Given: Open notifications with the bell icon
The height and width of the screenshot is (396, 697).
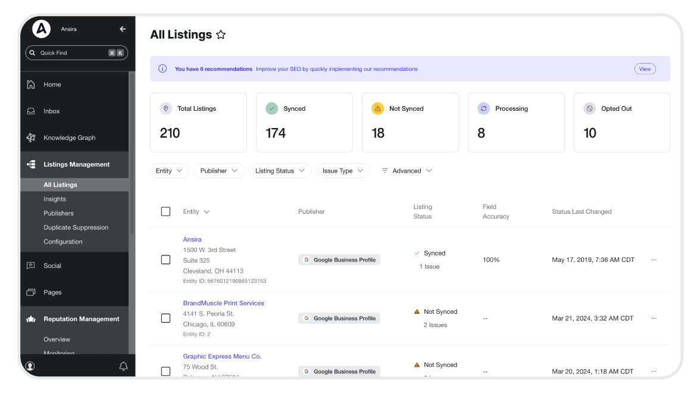Looking at the screenshot, I should point(124,366).
